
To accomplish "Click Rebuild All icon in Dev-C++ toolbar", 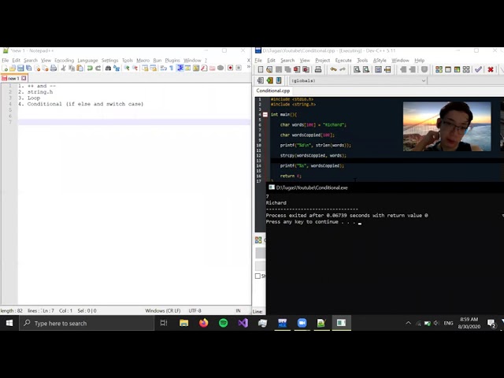I will (466, 69).
